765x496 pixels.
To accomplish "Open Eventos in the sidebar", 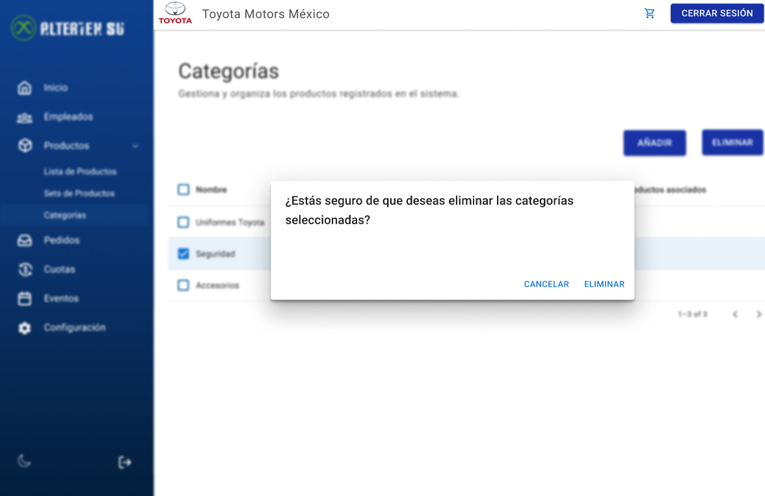I will tap(61, 298).
